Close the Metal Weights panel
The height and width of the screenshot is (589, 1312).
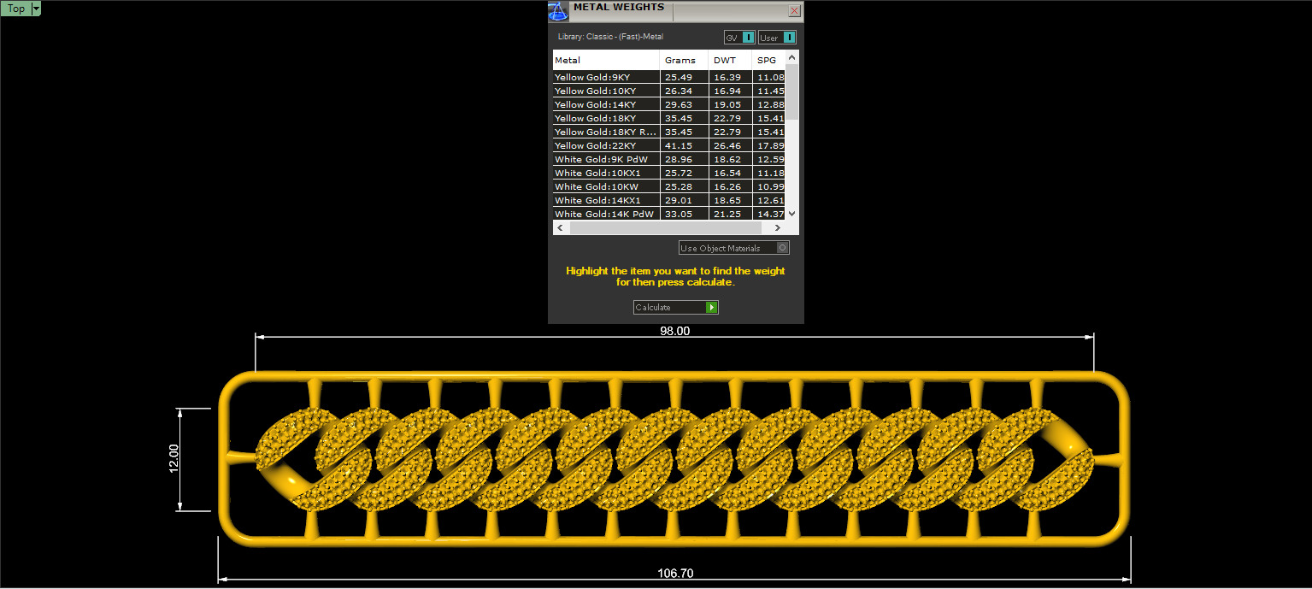tap(794, 11)
